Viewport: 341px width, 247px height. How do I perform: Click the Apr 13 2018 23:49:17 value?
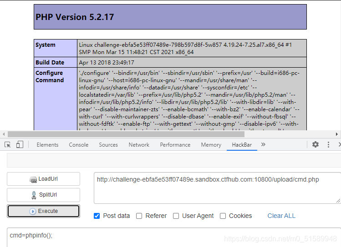point(107,63)
